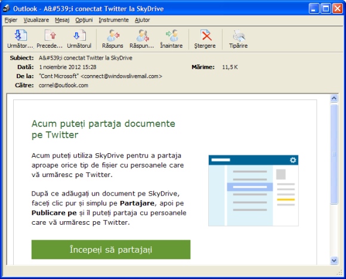Open the Ajutor menu
Screen dimensions: 346x279
point(143,20)
